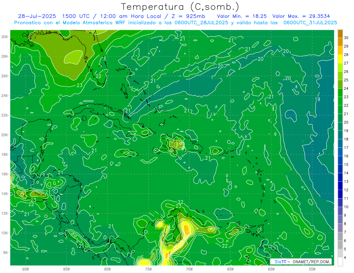This screenshot has height=273, width=354.
Task: Click the '12N' latitude axis label
Action: [4, 213]
